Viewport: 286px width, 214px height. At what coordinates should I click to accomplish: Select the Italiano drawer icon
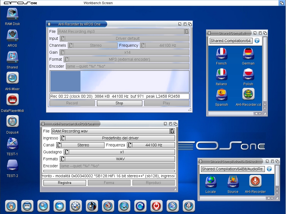(221, 74)
